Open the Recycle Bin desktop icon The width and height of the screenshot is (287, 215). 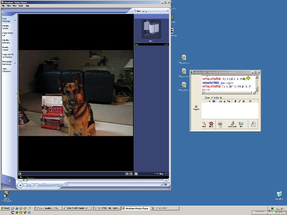pyautogui.click(x=279, y=195)
